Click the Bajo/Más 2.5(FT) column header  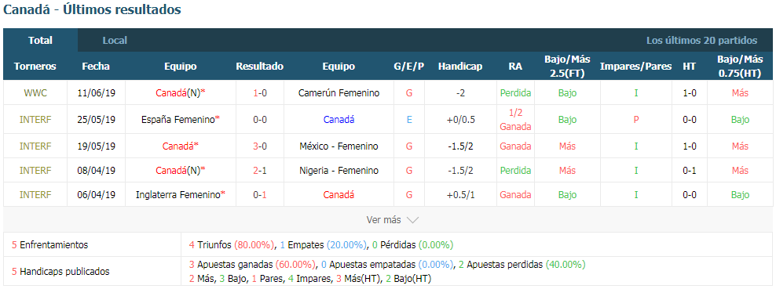coord(567,67)
